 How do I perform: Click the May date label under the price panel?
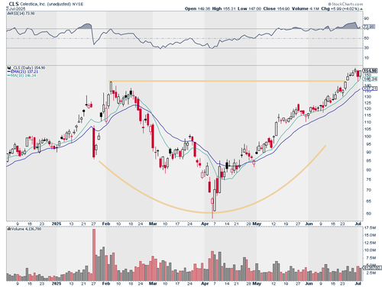(x=257, y=224)
